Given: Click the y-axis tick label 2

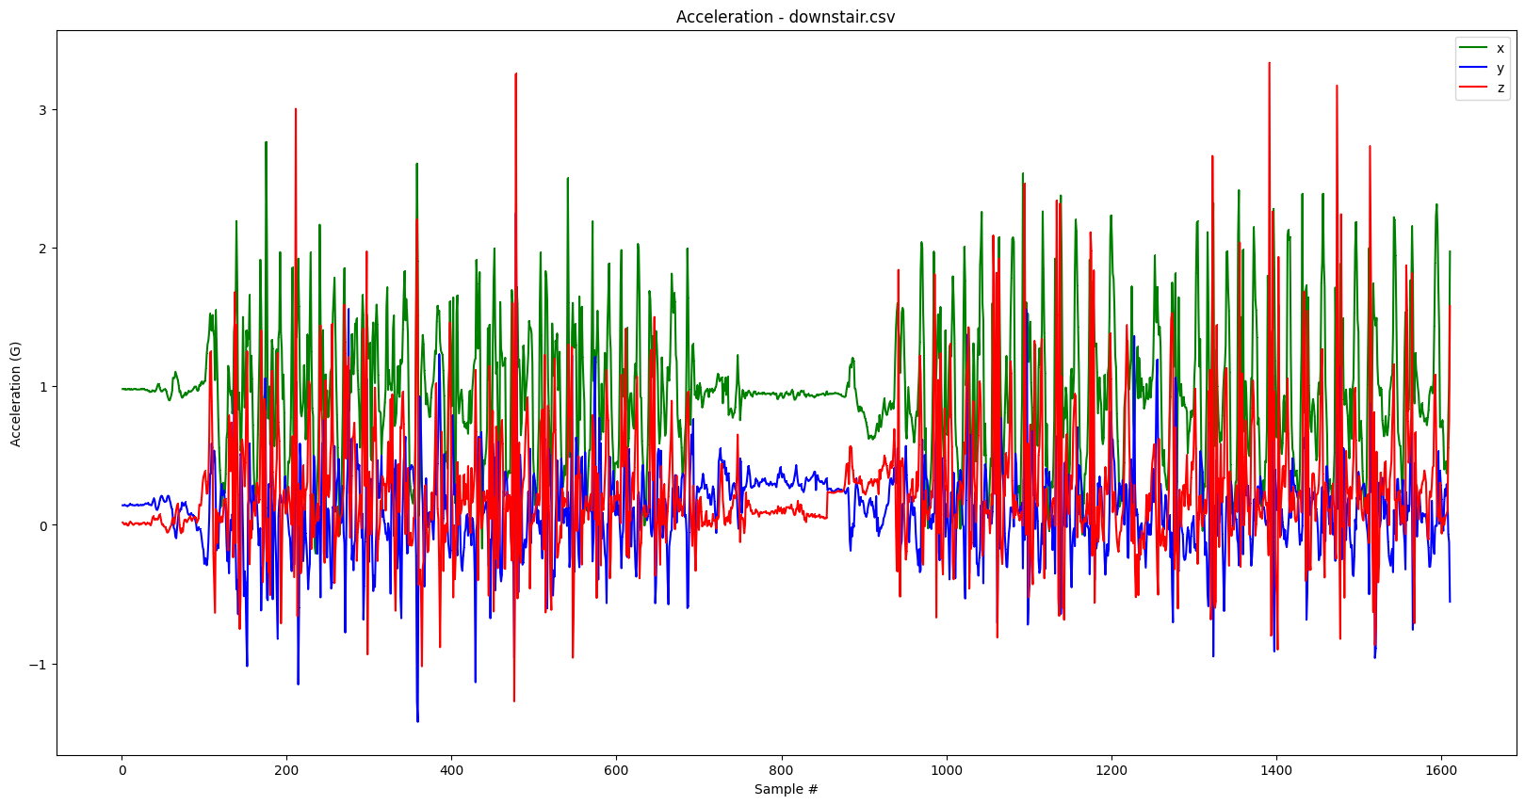Looking at the screenshot, I should tap(42, 249).
